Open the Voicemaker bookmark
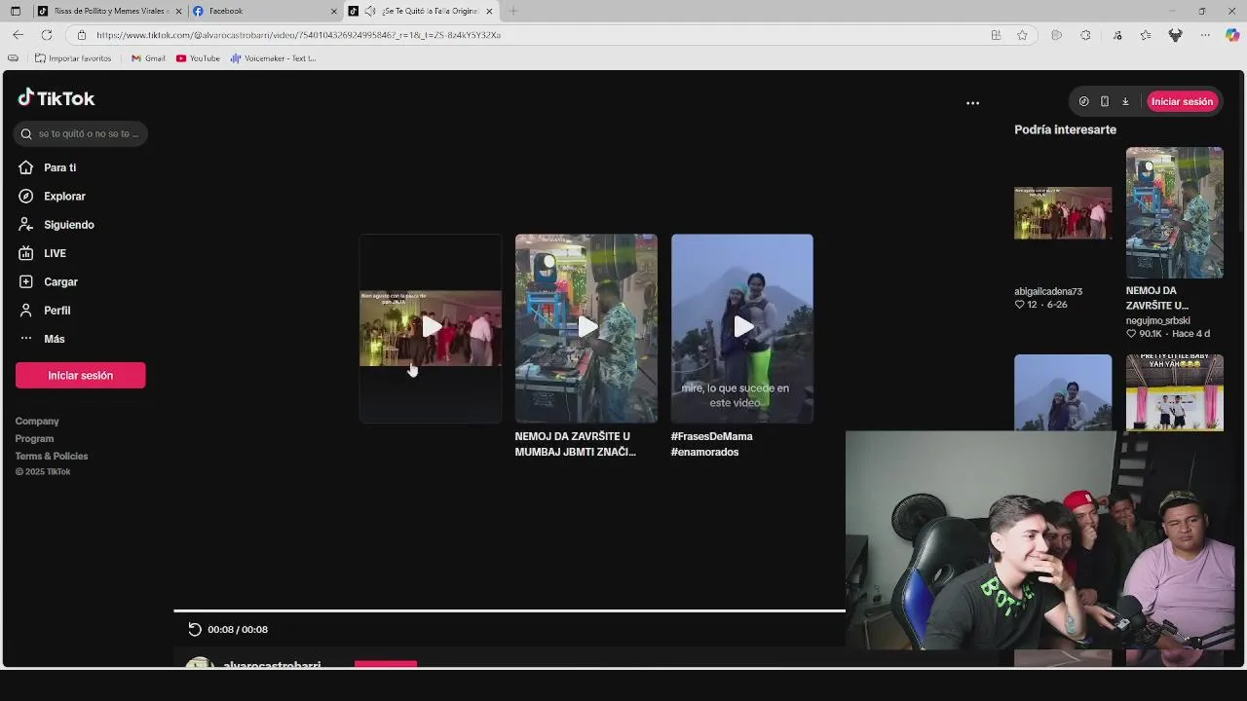Screen dimensions: 1247x701 tap(274, 58)
